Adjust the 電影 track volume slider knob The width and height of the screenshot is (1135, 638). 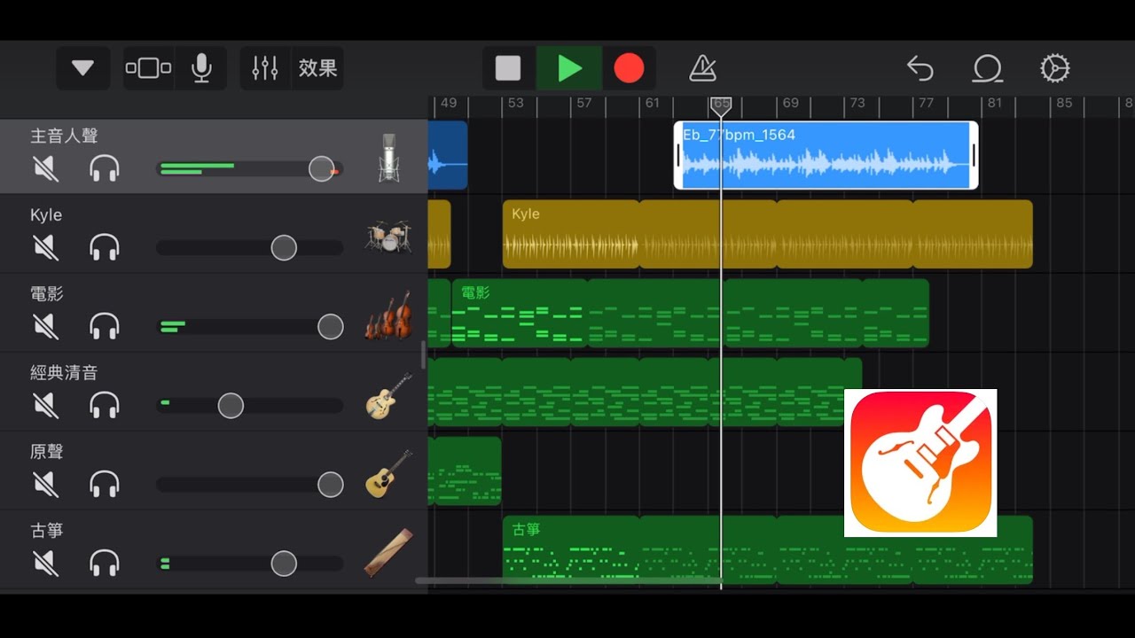[331, 326]
